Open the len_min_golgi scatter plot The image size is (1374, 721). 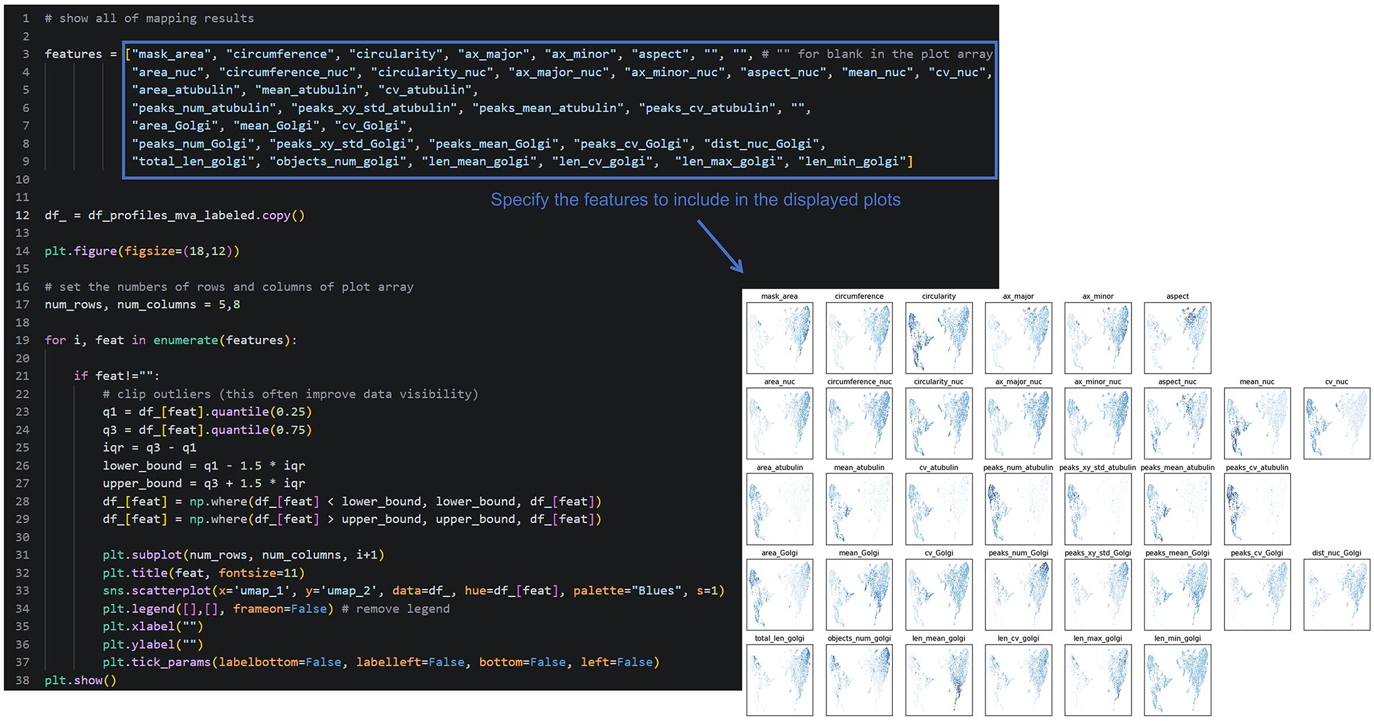click(x=1177, y=680)
